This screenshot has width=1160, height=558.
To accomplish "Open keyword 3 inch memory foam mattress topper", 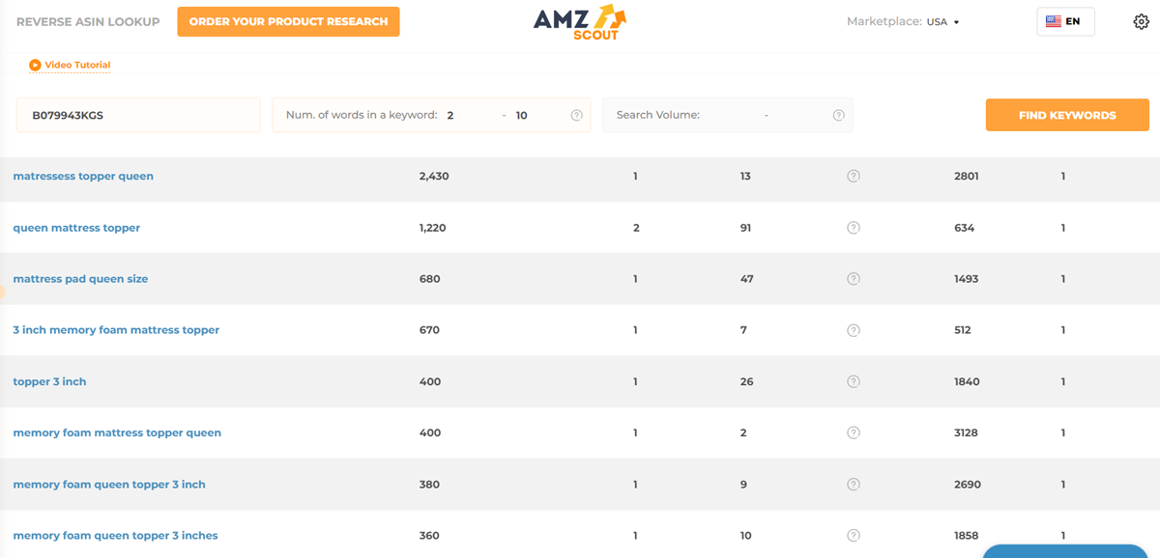I will point(116,330).
